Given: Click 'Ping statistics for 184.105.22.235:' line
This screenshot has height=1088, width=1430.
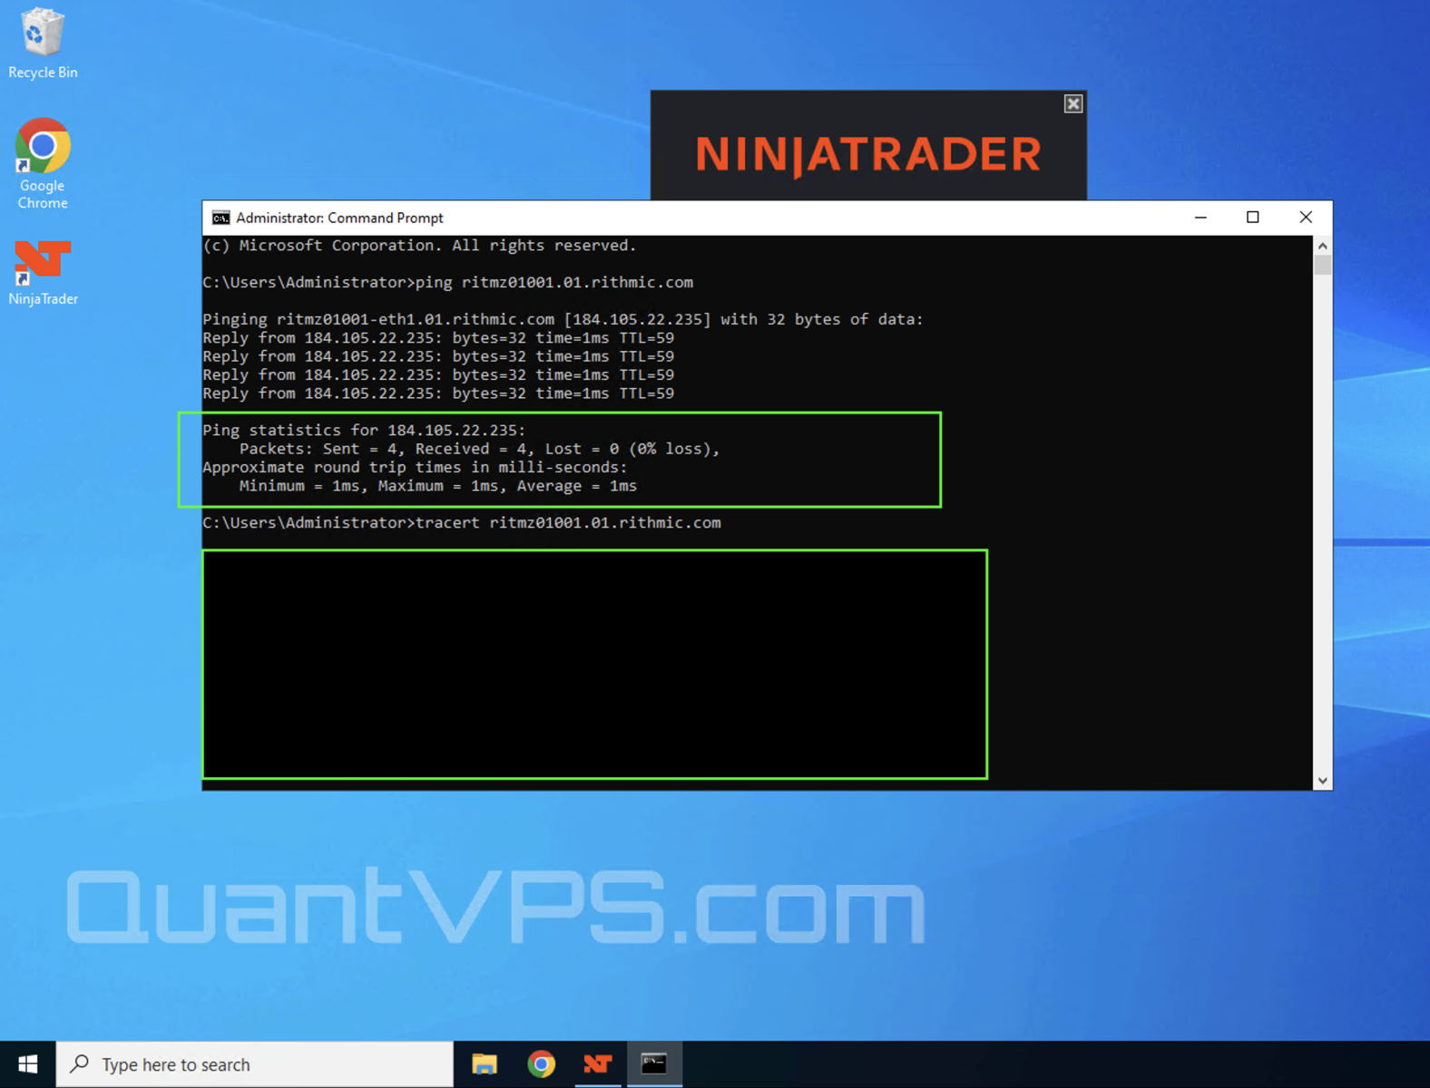Looking at the screenshot, I should 364,431.
